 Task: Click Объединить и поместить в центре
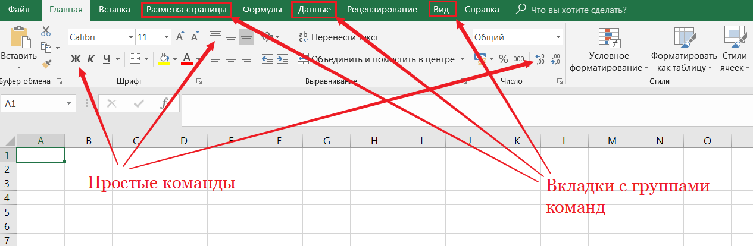point(376,59)
